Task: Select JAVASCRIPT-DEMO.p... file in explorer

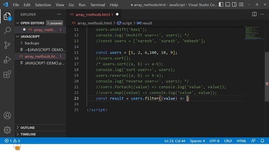Action: coord(40,63)
